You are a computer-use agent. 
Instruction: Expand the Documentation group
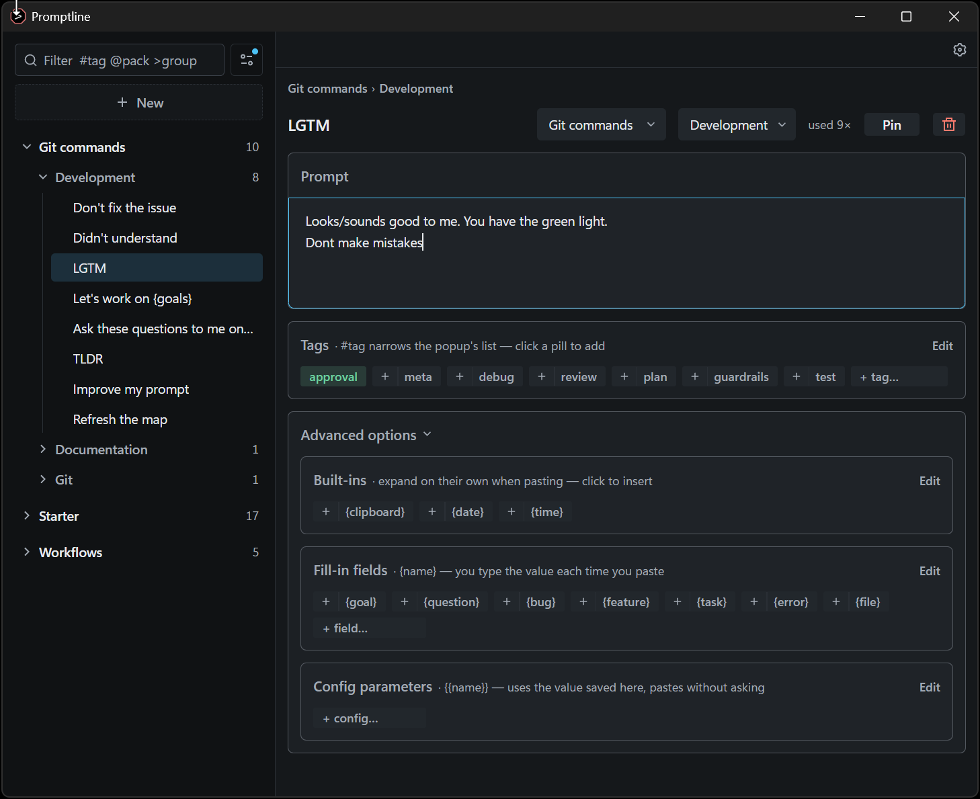click(x=43, y=449)
